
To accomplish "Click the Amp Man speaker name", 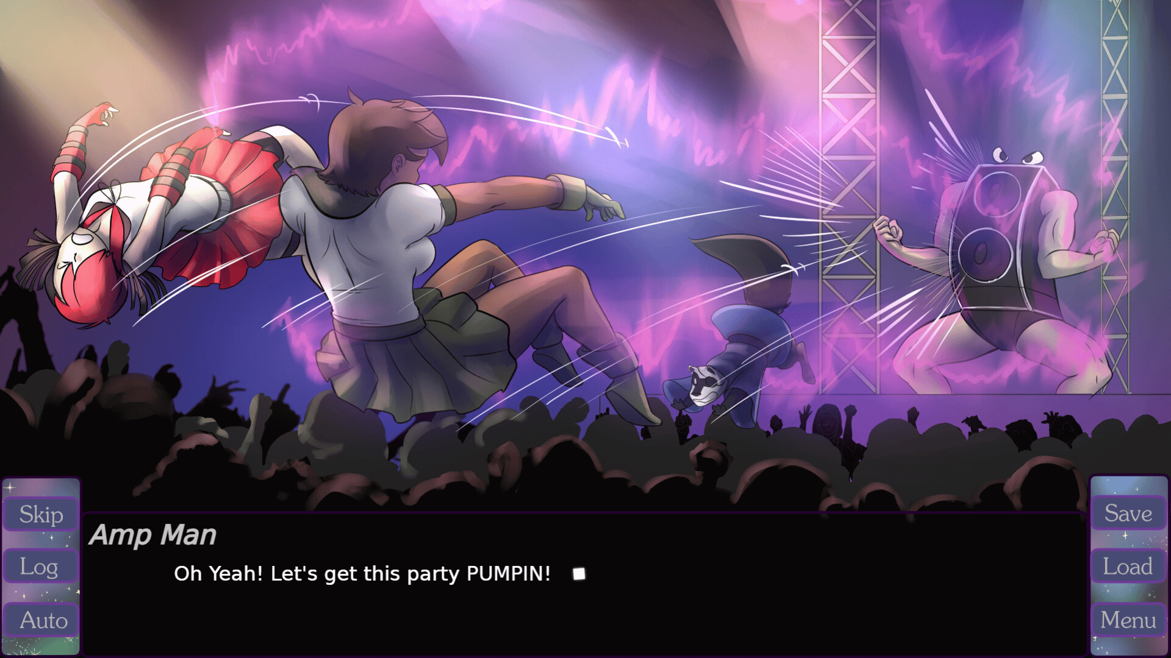I will pos(153,535).
